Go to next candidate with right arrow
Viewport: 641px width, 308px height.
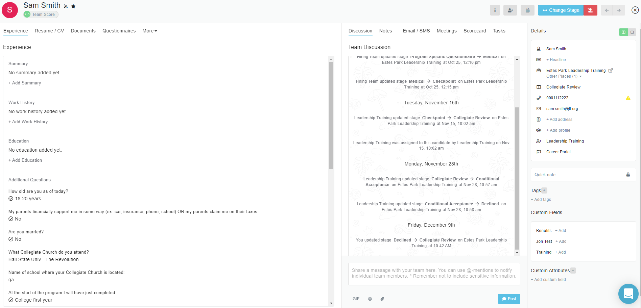(619, 10)
